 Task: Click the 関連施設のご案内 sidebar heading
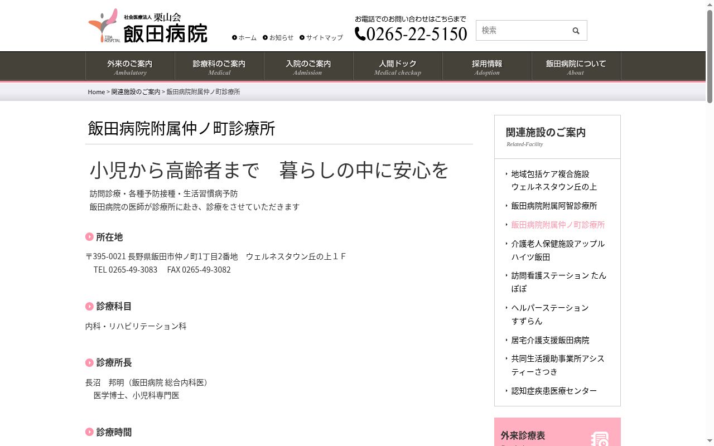pyautogui.click(x=546, y=133)
